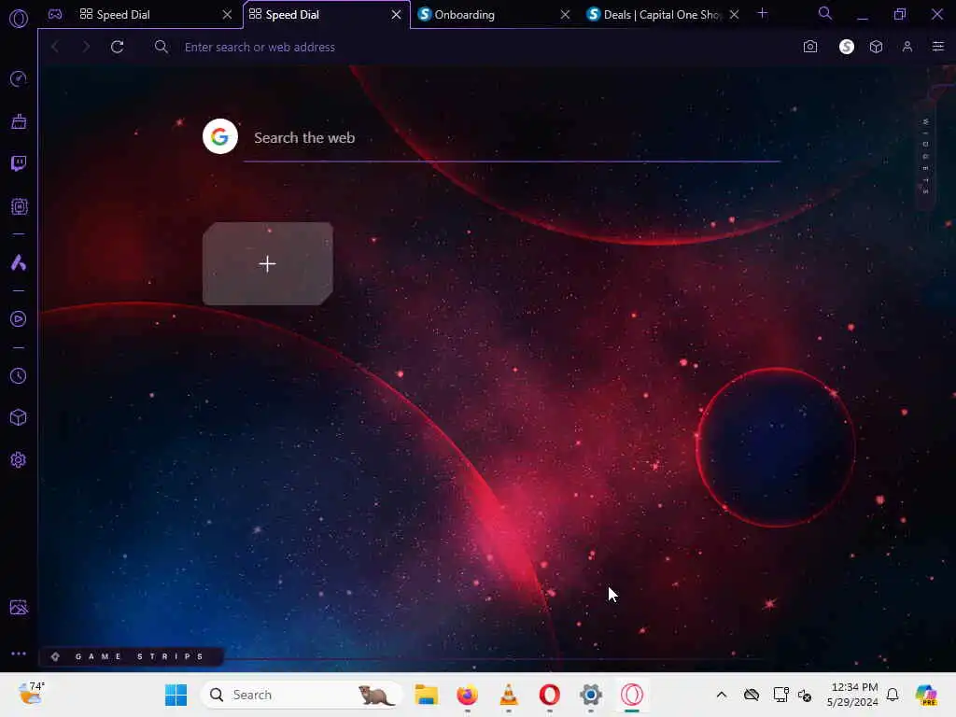Click the Google search engine logo
This screenshot has height=717, width=956.
point(220,136)
